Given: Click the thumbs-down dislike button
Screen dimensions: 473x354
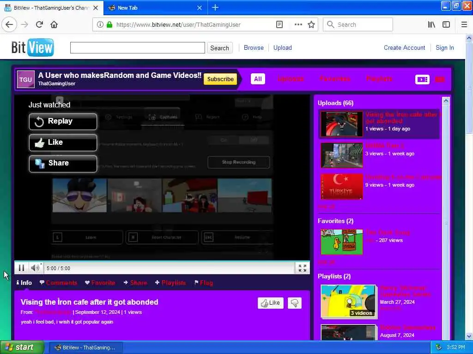Looking at the screenshot, I should [x=295, y=303].
